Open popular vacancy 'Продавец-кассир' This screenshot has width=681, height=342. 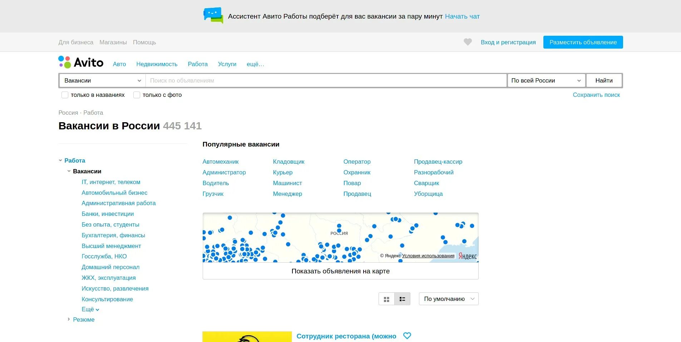click(x=438, y=162)
